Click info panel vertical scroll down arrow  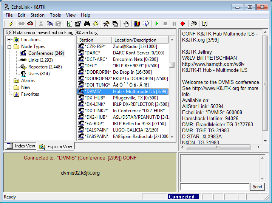pos(265,141)
